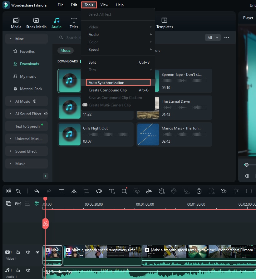Click the layout grid icon in timeline toolbar
This screenshot has width=256, height=279.
point(9,191)
